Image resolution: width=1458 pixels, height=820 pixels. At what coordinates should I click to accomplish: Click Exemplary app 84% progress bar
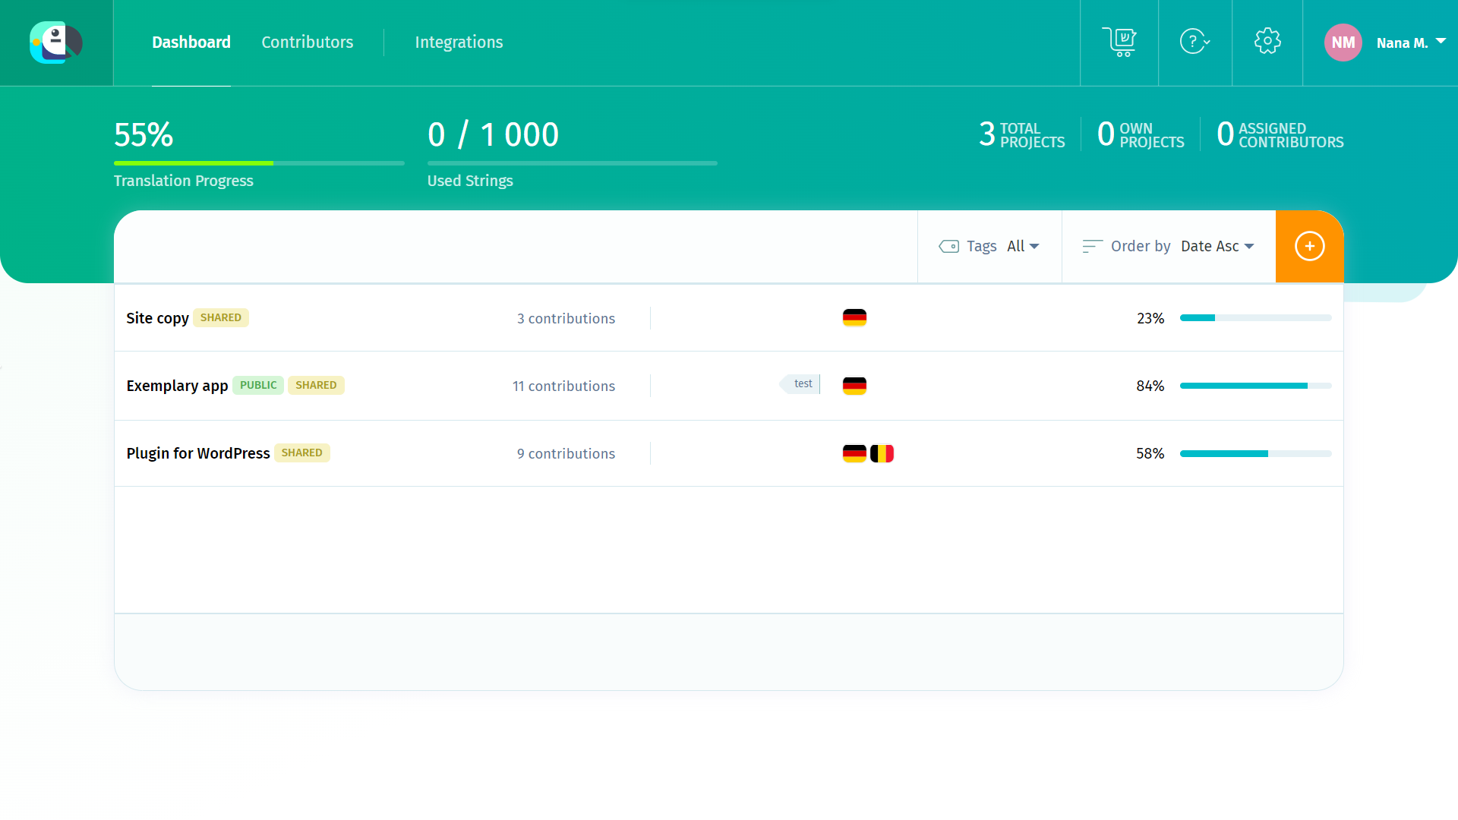pyautogui.click(x=1255, y=386)
